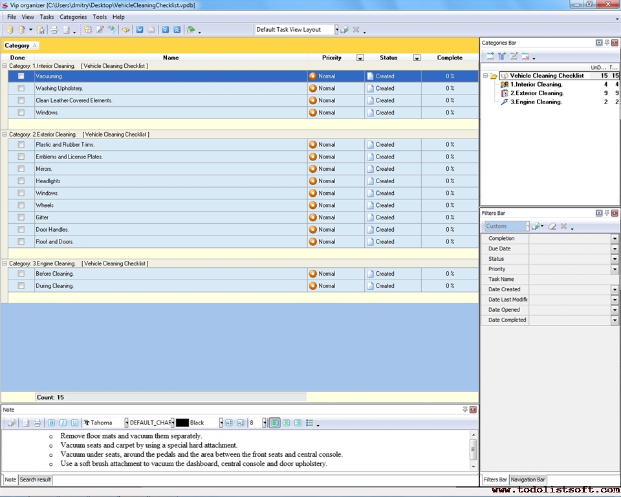Check the Done box for Headlights

(21, 181)
